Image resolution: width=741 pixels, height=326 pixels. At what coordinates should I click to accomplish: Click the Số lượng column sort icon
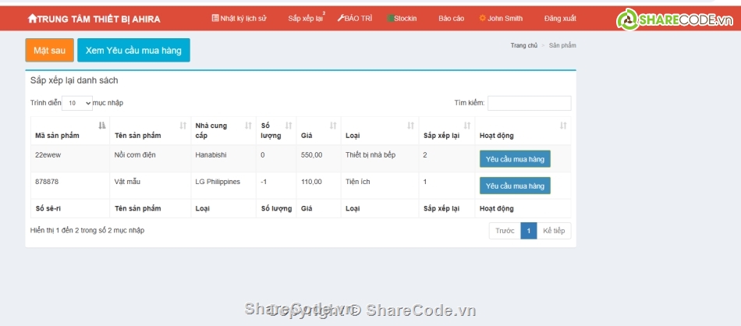pos(289,126)
